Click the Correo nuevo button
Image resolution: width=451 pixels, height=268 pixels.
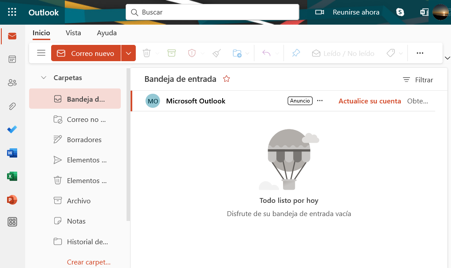[86, 53]
